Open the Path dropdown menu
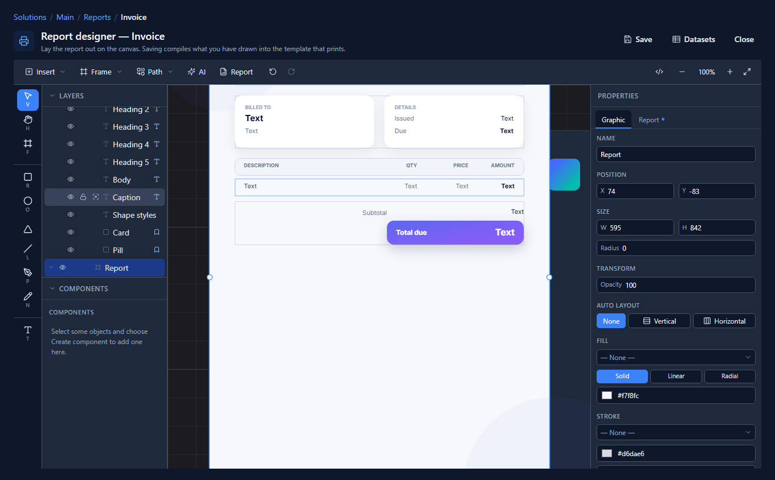775x480 pixels. coord(155,72)
